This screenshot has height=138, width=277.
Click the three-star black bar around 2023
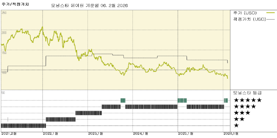click(88, 113)
